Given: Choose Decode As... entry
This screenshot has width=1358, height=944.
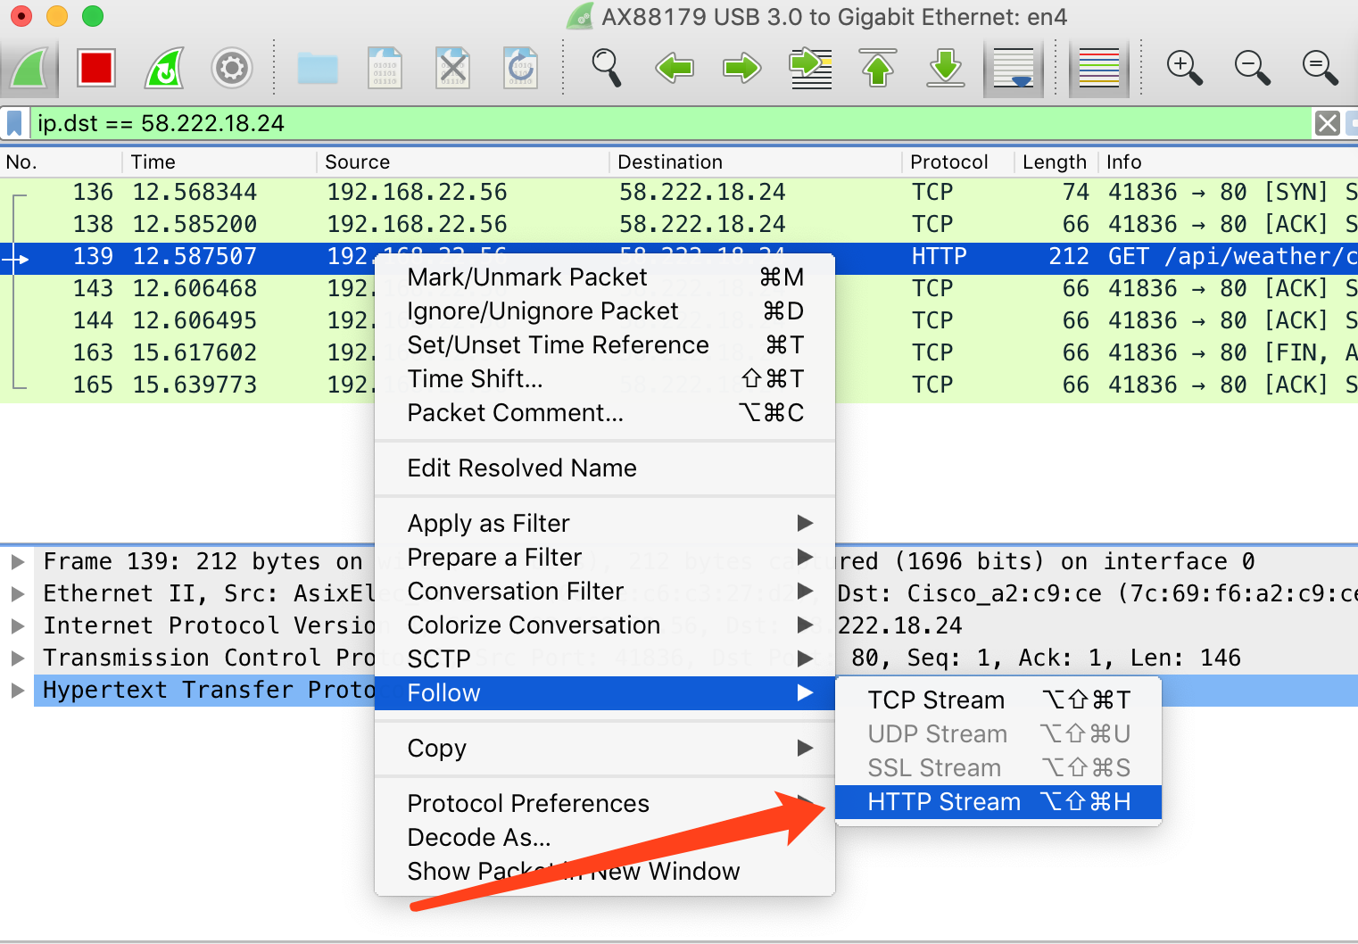Looking at the screenshot, I should [x=605, y=837].
